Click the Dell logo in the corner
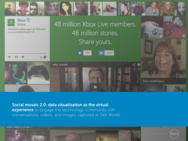This screenshot has width=188, height=141. pyautogui.click(x=174, y=134)
